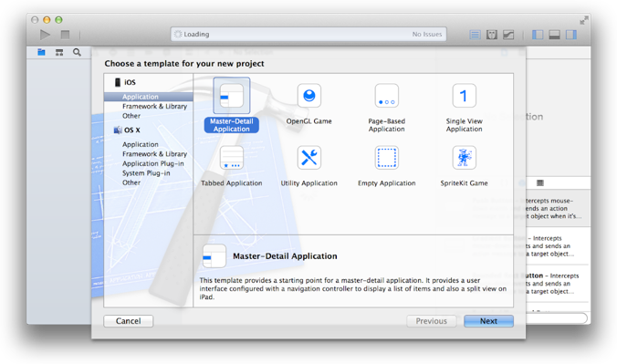Screen dimensions: 617x364
Task: Toggle the Navigator pane visibility
Action: (x=538, y=35)
